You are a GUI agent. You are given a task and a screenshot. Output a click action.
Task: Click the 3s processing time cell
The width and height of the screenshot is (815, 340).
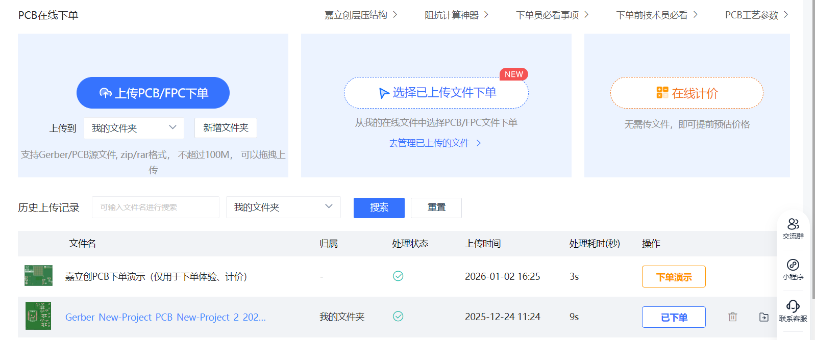[574, 276]
